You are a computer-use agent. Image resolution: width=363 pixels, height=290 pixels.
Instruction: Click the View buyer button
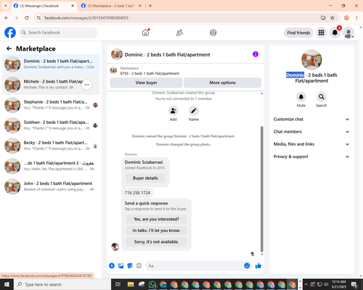pyautogui.click(x=146, y=83)
